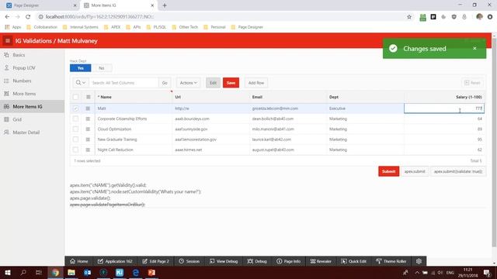Check the Corporate Citizenship Efforts row
The height and width of the screenshot is (279, 497).
[x=75, y=119]
